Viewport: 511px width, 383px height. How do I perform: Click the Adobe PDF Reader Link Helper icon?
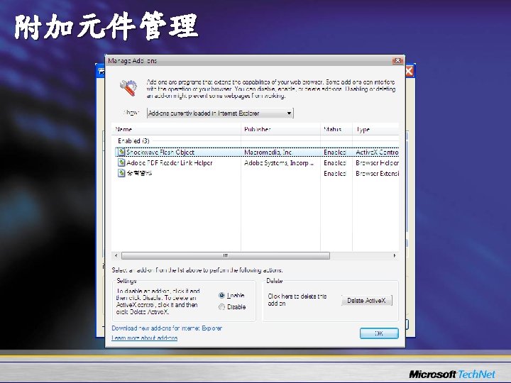121,162
